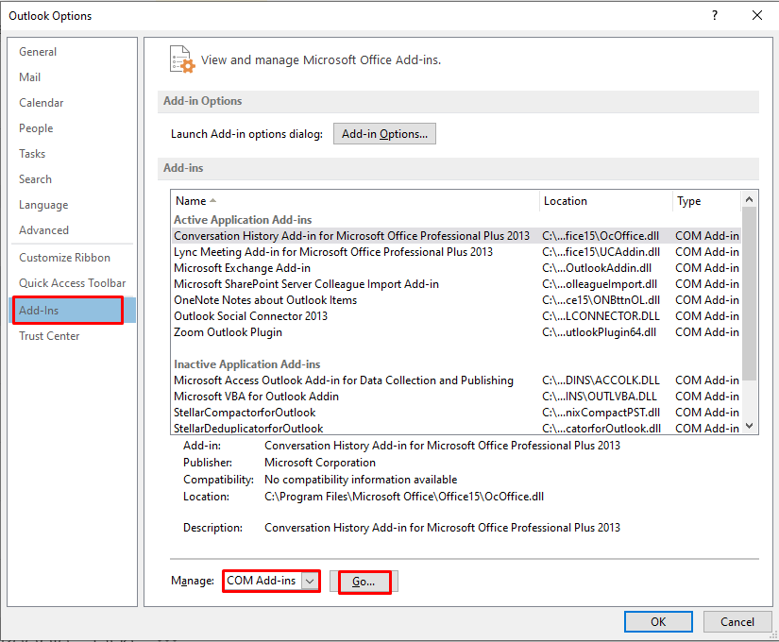Click the add-ins list scroll up arrow
Viewport: 779px width, 642px height.
coord(750,199)
